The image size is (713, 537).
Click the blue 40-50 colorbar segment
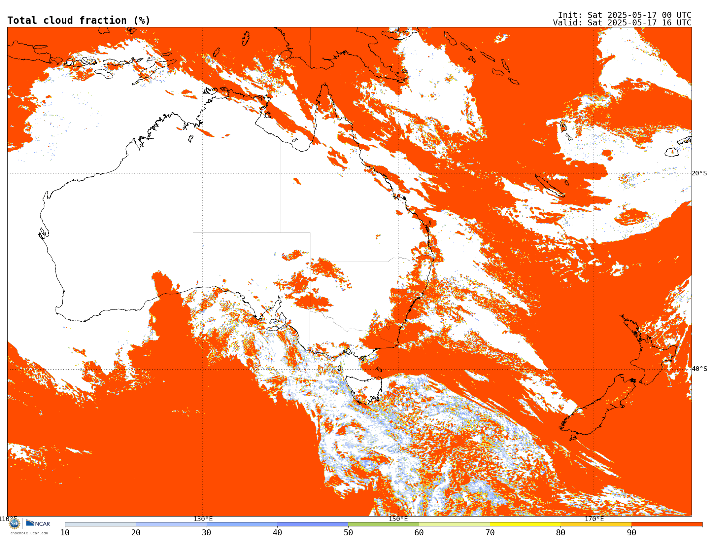[x=313, y=524]
